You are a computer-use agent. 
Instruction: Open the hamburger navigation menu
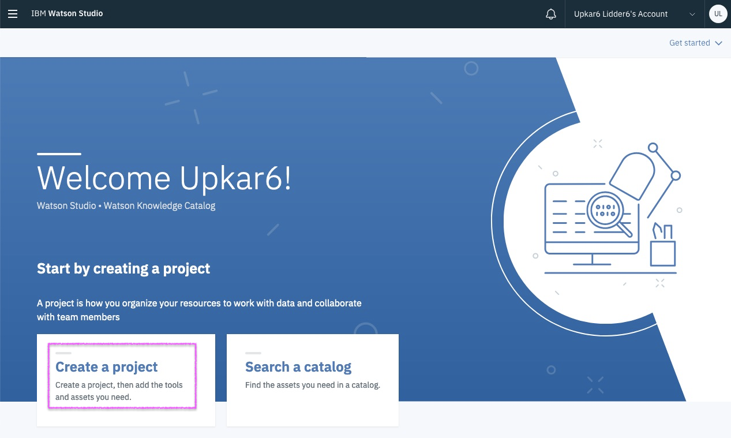click(x=13, y=14)
